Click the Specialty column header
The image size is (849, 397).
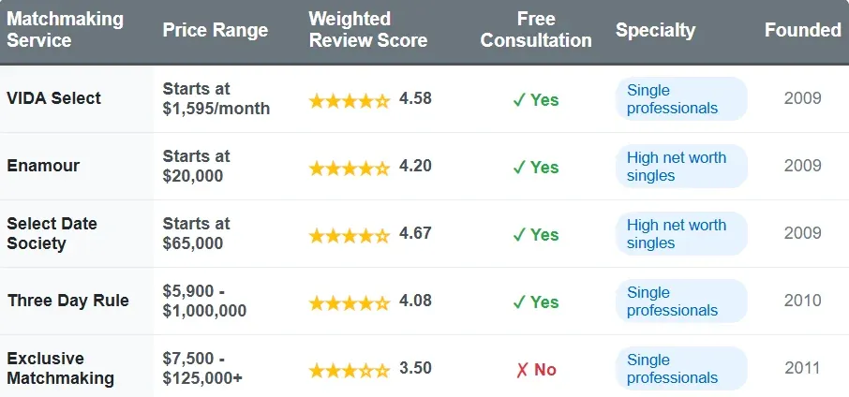pos(655,30)
